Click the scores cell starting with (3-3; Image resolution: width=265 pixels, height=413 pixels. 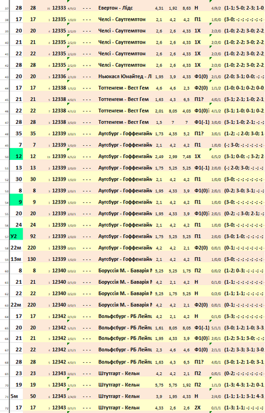click(244, 316)
